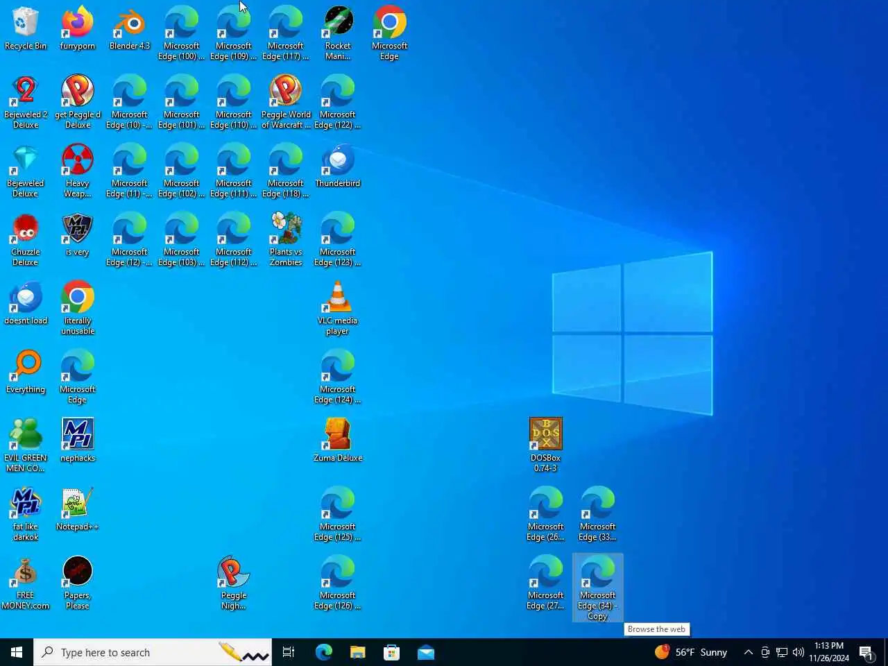Open the Windows Start menu
The height and width of the screenshot is (666, 888).
click(x=17, y=652)
